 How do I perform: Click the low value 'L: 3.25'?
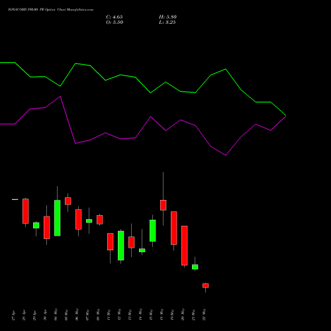[x=167, y=23]
